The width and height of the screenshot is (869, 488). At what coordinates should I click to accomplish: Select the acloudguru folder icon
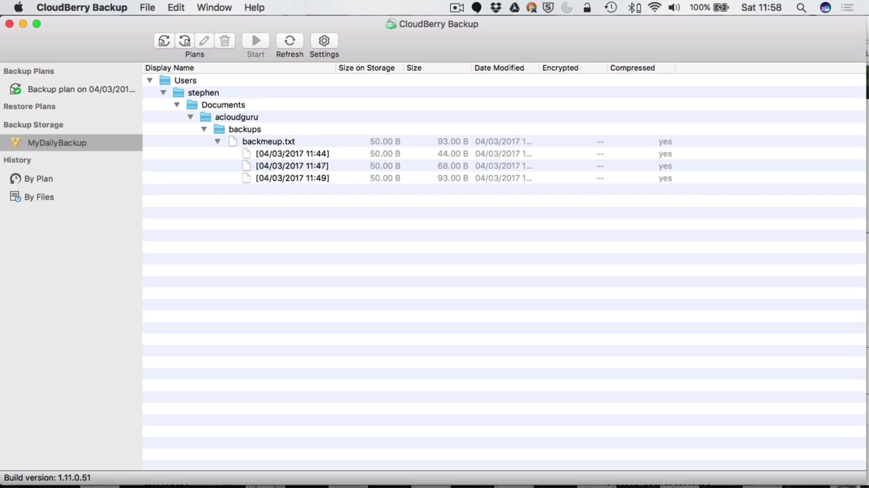[206, 117]
